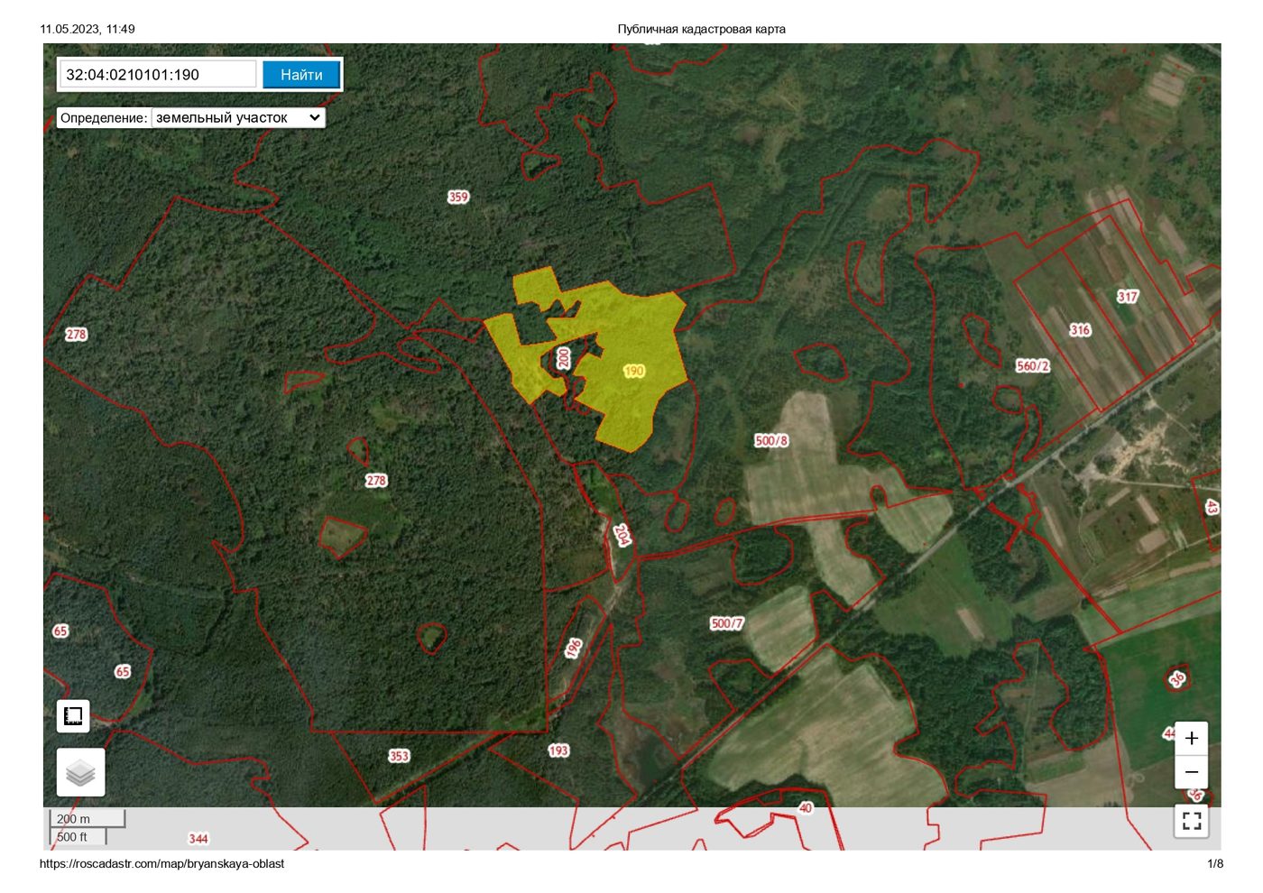
Task: Open the roscadastr.com page URL link
Action: (161, 863)
